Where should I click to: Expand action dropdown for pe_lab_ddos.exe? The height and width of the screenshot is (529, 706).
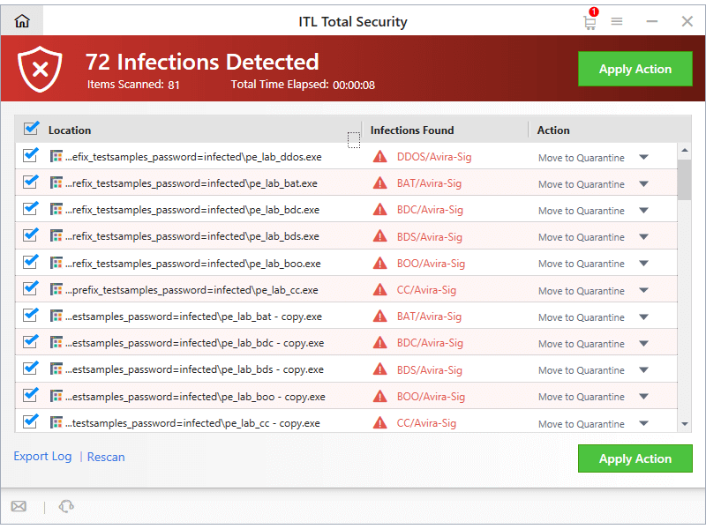point(644,157)
